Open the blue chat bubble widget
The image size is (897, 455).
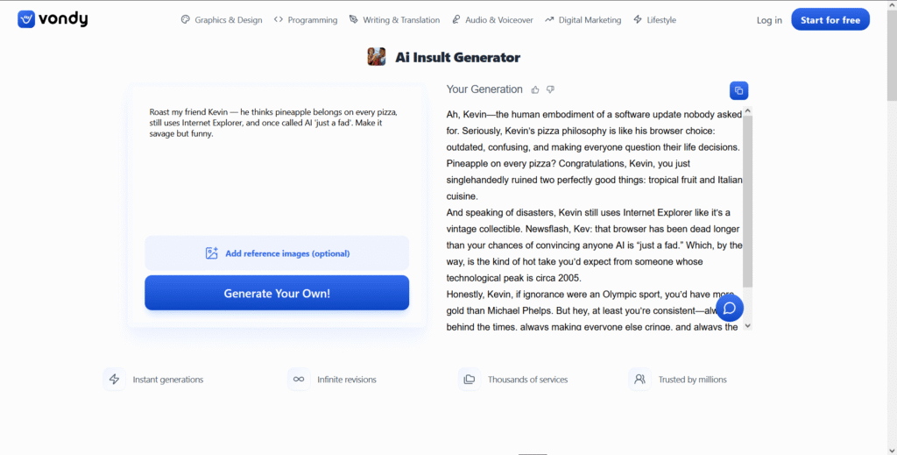point(730,308)
